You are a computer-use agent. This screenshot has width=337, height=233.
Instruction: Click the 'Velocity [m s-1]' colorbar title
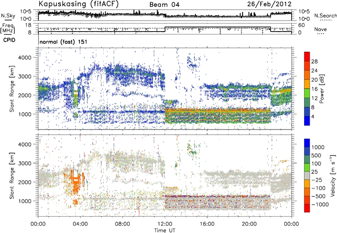333,175
